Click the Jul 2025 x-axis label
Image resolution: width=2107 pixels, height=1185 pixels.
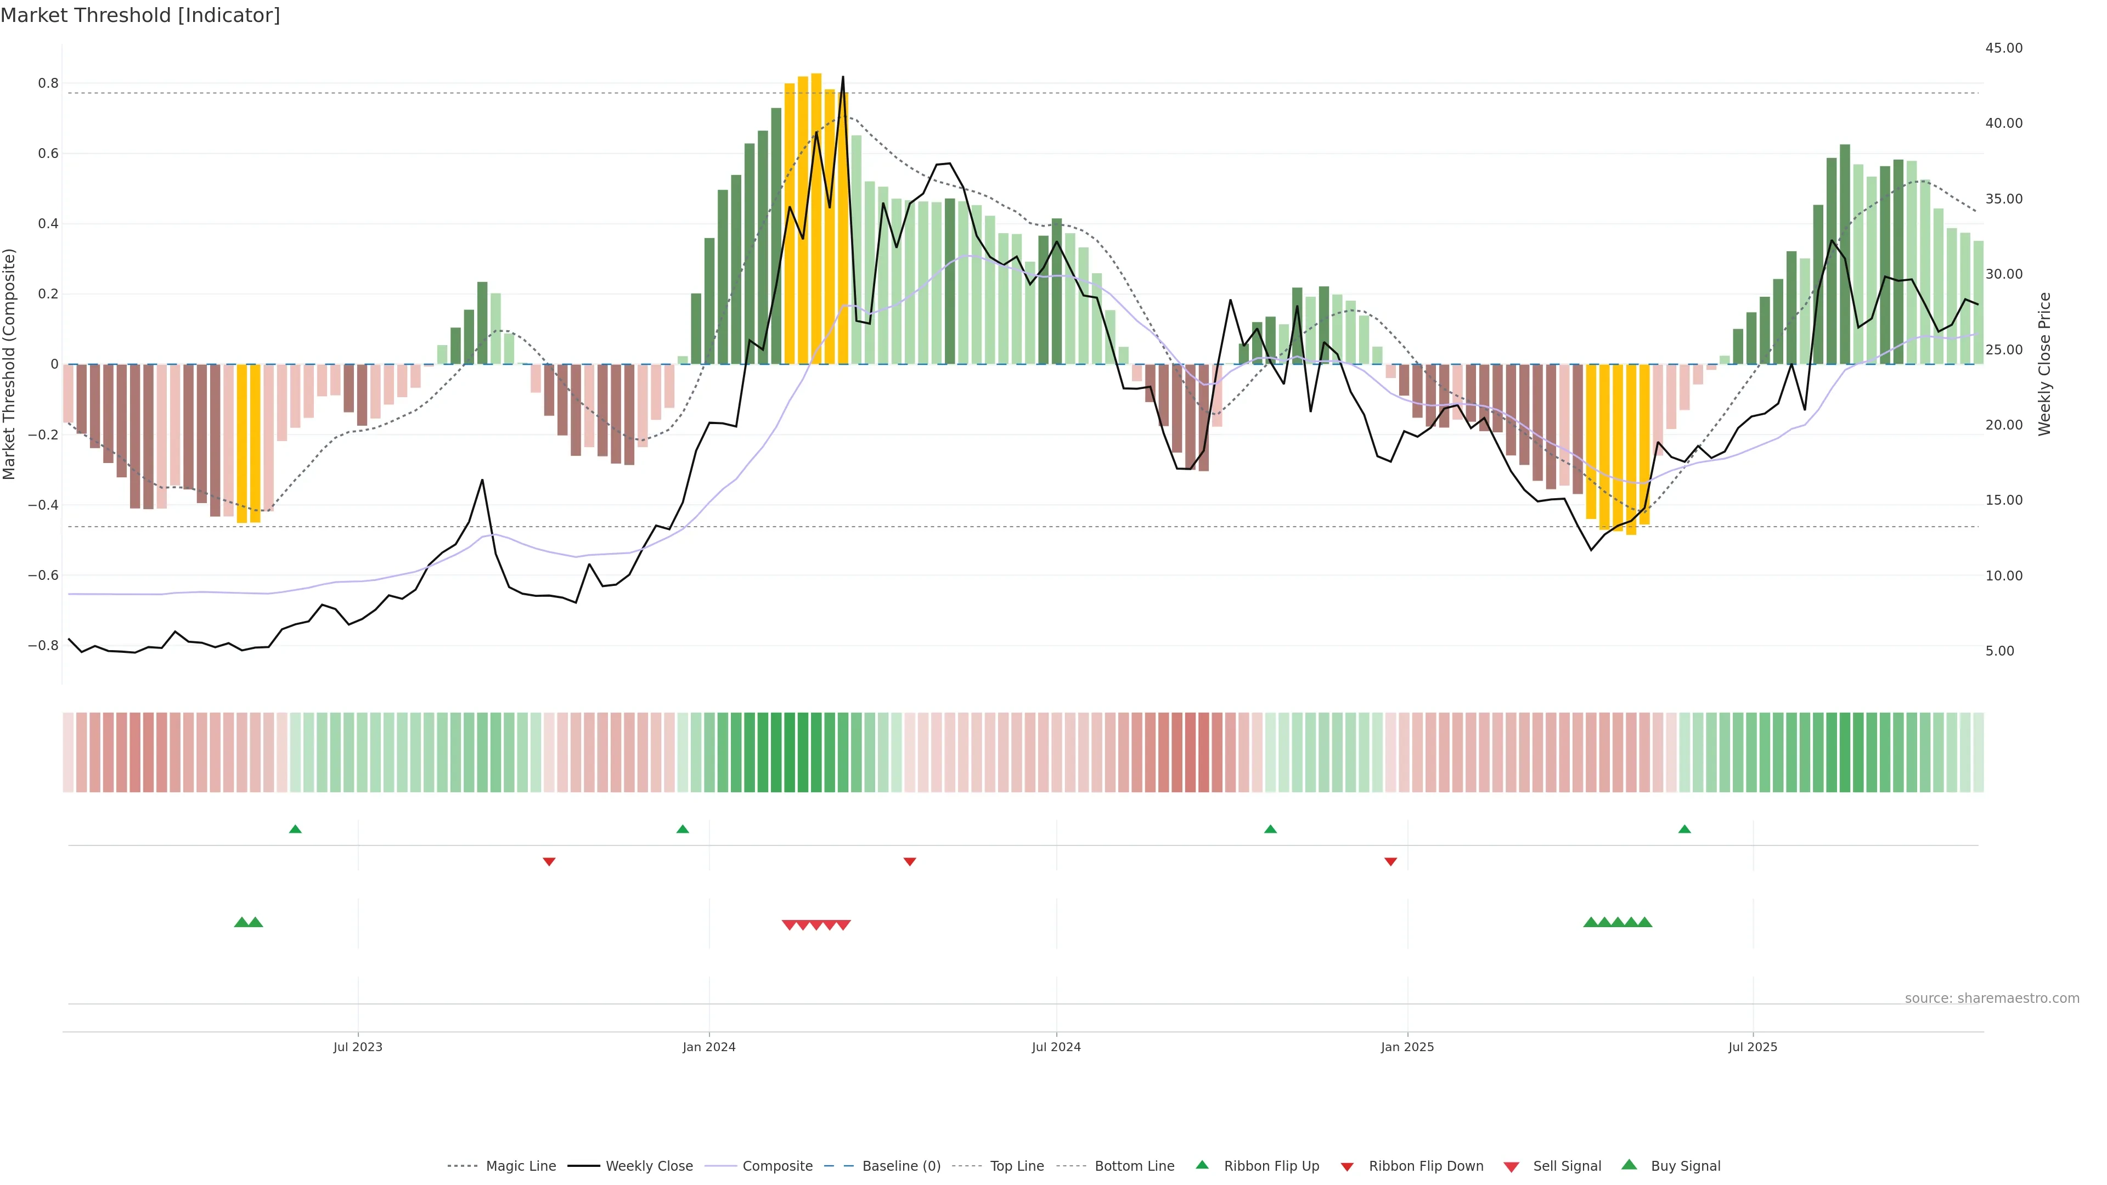[1753, 1047]
